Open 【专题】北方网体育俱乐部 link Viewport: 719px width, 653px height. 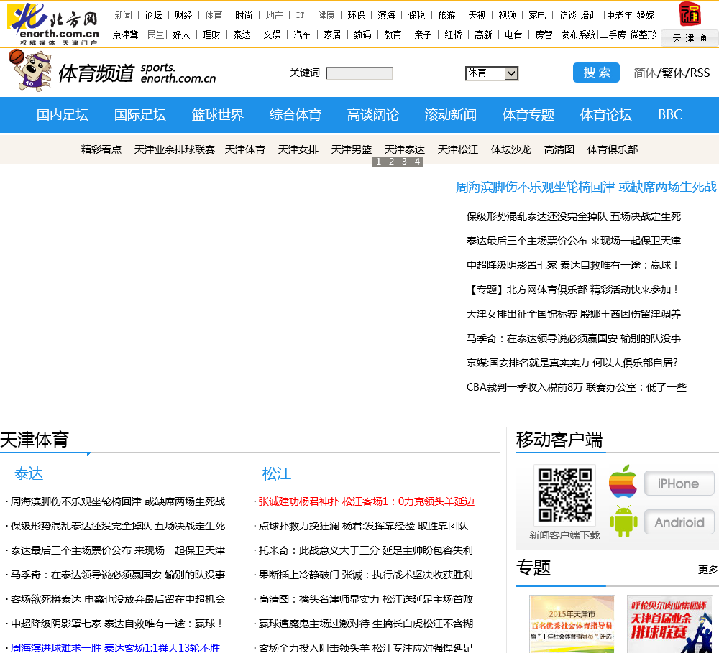572,290
